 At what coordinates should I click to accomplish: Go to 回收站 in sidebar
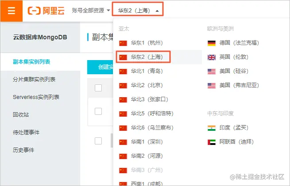coord(21,114)
